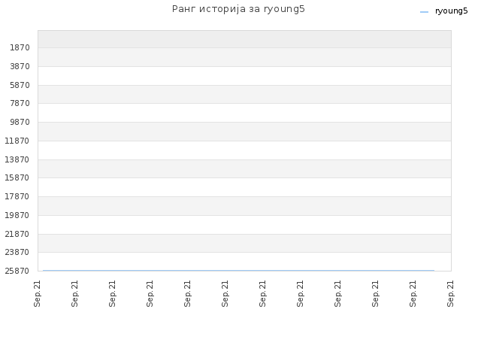Click the 3870 y-axis label
This screenshot has height=361, width=481.
pos(20,66)
